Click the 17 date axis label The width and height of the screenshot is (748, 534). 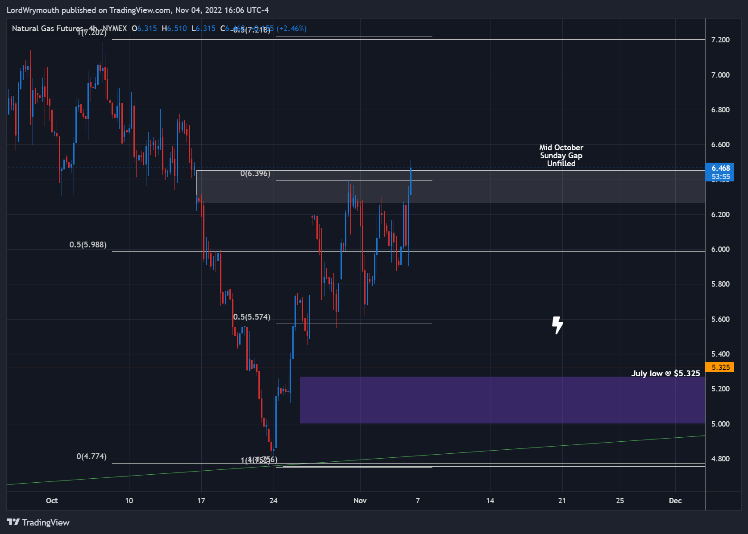pos(201,501)
